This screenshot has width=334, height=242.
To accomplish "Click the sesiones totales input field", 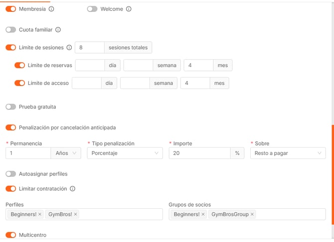I will [x=90, y=48].
